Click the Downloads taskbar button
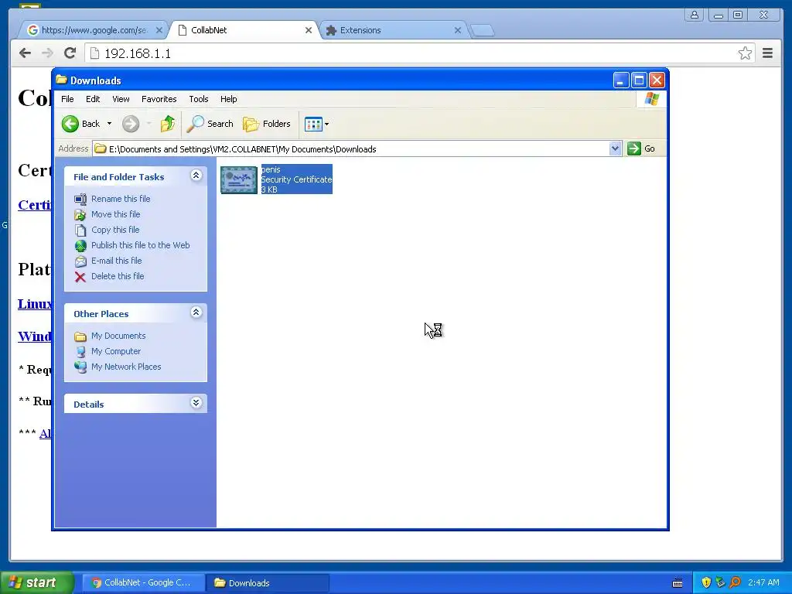The width and height of the screenshot is (792, 594). (x=268, y=583)
